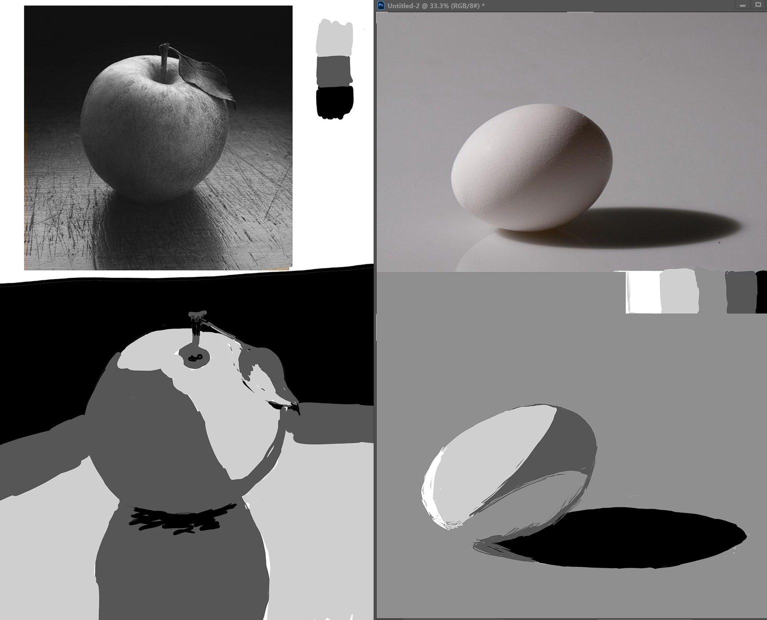The height and width of the screenshot is (620, 767).
Task: Click the apple reference photo
Action: tap(158, 138)
